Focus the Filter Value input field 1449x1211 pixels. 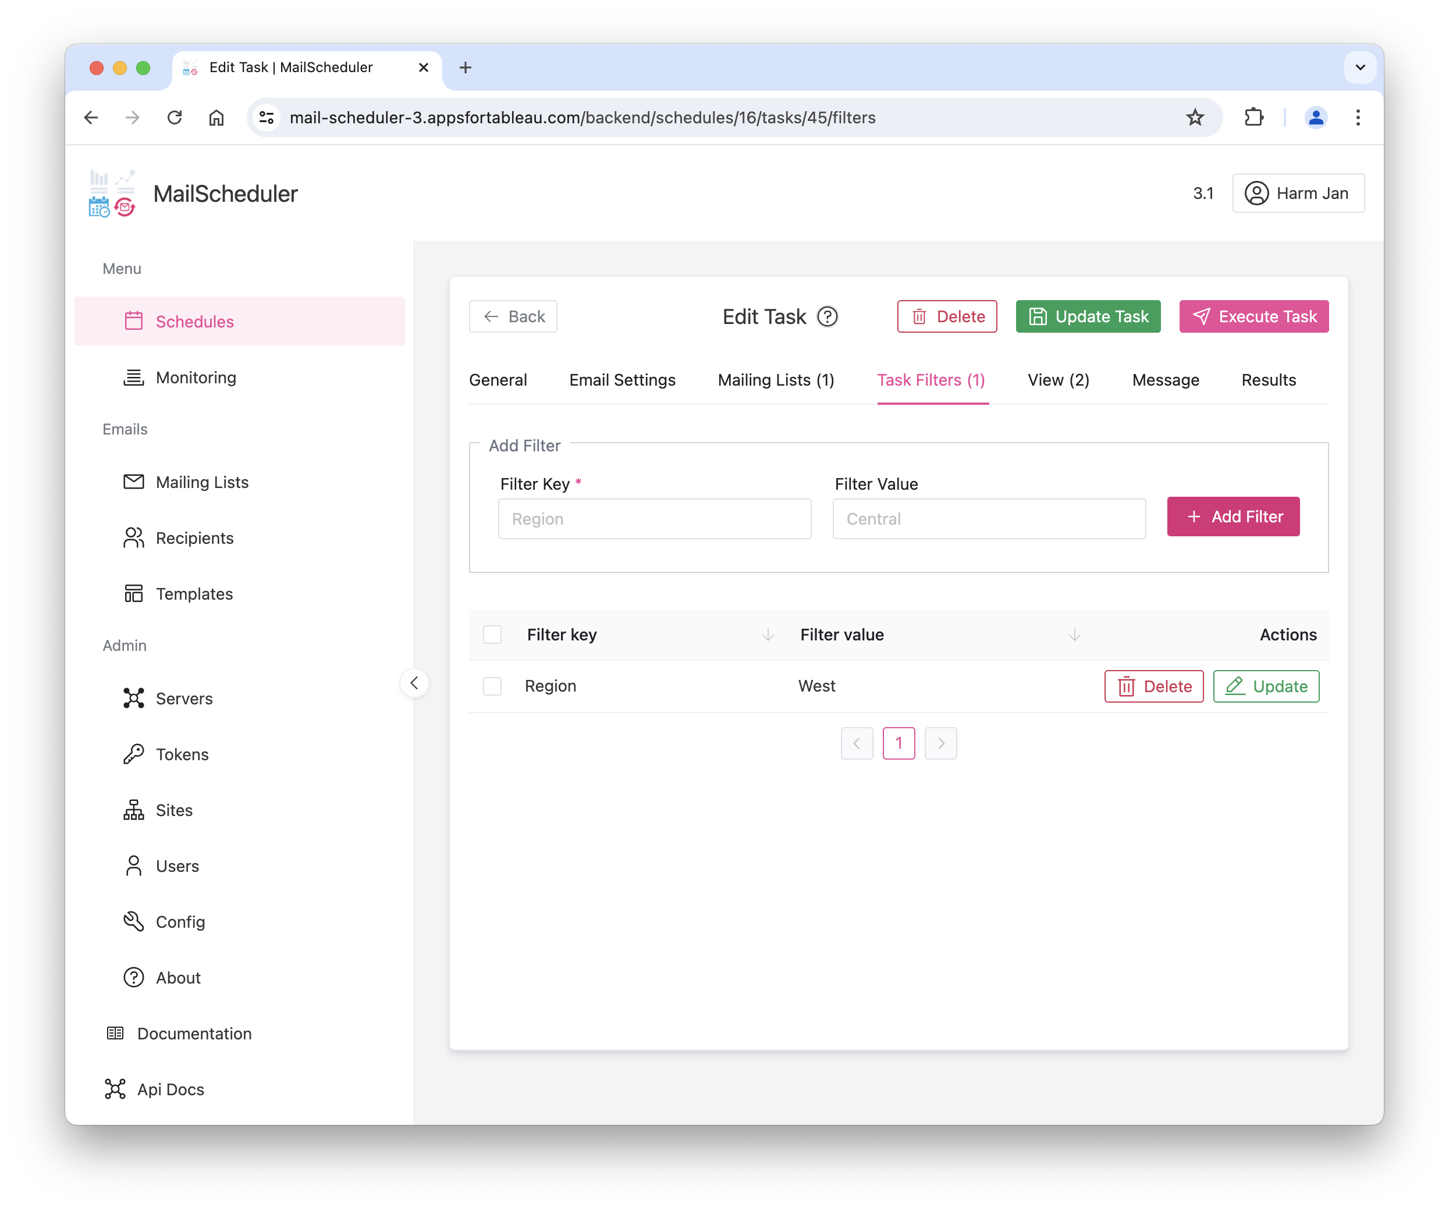tap(988, 519)
